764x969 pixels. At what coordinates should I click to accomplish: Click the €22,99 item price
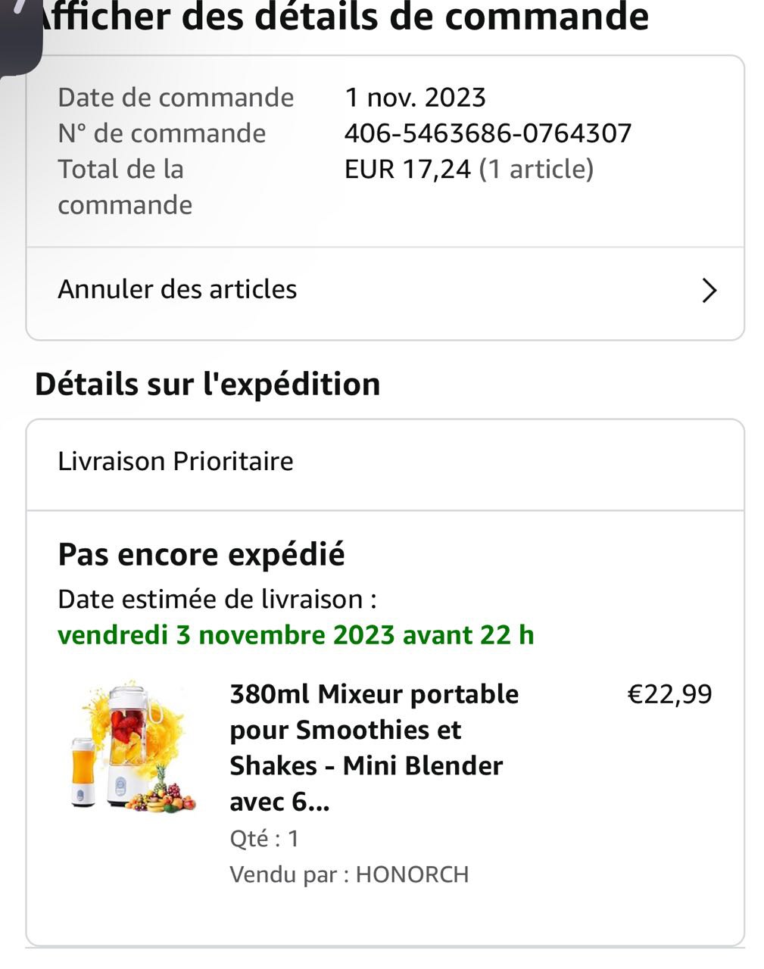click(x=670, y=694)
